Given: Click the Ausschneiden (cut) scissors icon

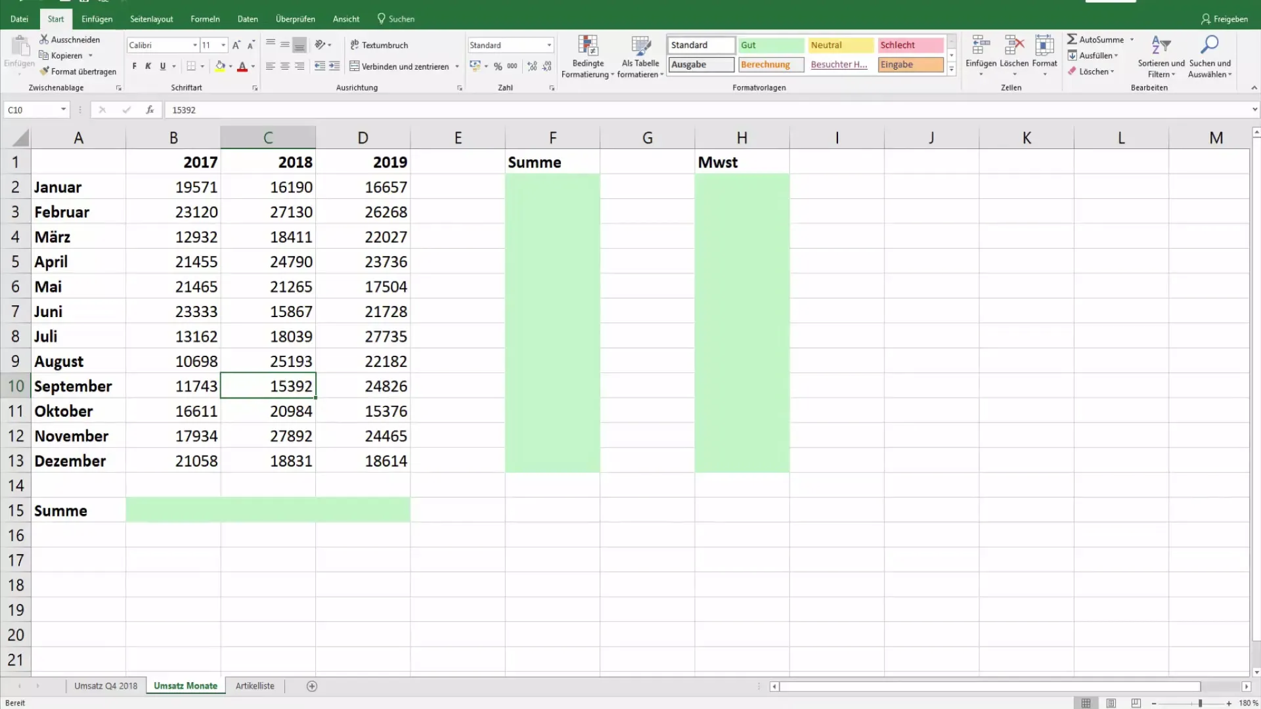Looking at the screenshot, I should click(44, 39).
